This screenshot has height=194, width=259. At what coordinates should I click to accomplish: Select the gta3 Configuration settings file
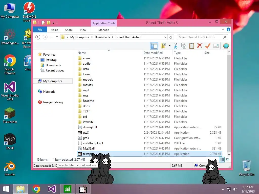pyautogui.click(x=149, y=138)
